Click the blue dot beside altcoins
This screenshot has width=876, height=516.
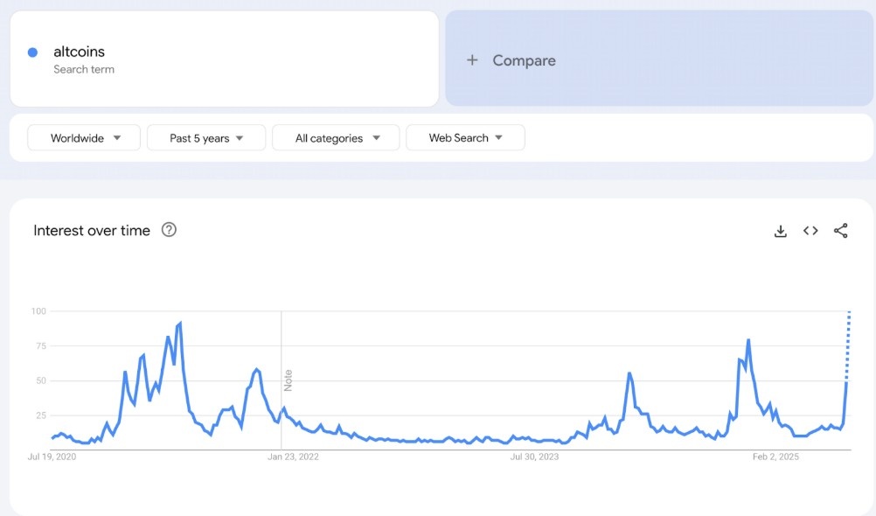(x=32, y=52)
